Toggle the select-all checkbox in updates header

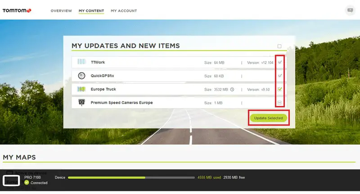click(279, 46)
